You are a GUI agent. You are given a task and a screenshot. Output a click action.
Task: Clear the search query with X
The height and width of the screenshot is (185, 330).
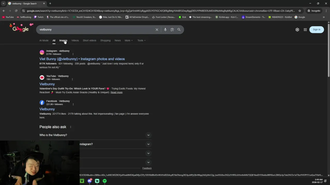pyautogui.click(x=157, y=30)
